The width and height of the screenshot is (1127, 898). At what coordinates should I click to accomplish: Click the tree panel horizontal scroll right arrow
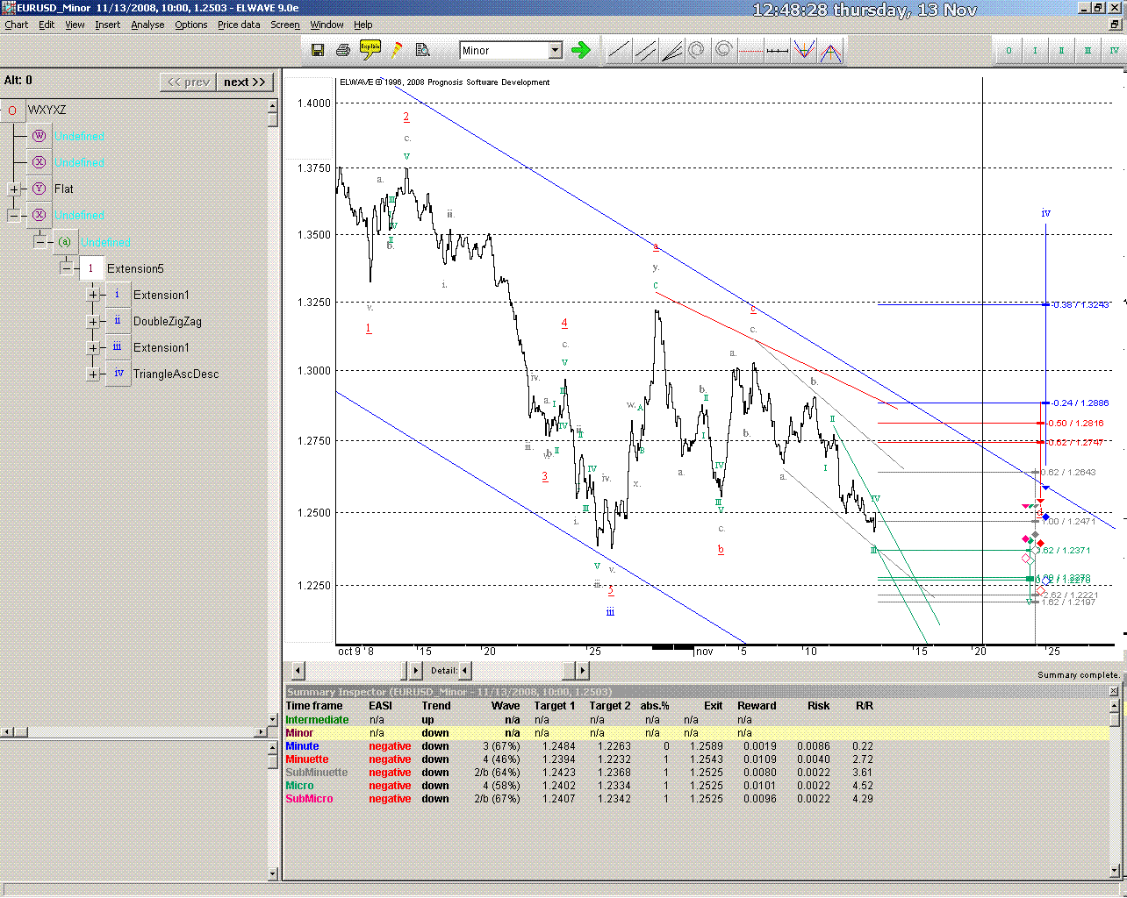[x=261, y=731]
